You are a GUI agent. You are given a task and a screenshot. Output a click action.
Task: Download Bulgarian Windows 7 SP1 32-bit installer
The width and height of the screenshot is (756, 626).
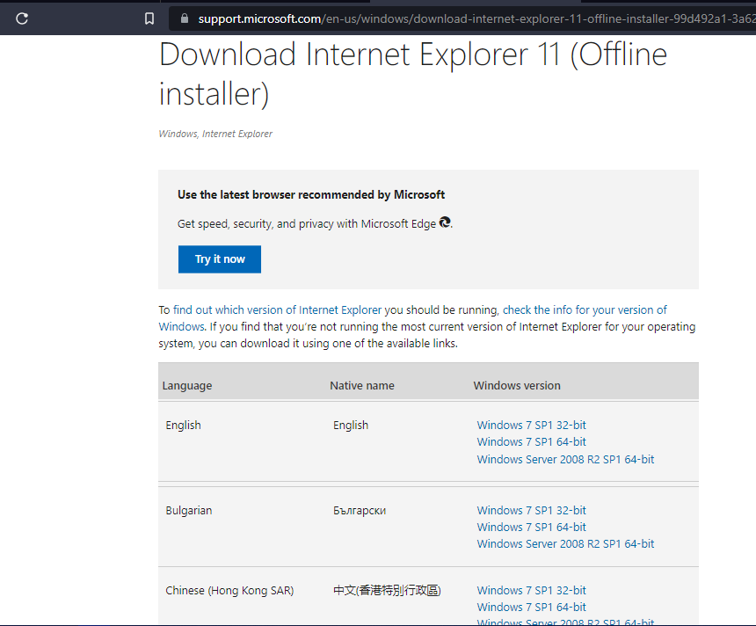(x=531, y=510)
